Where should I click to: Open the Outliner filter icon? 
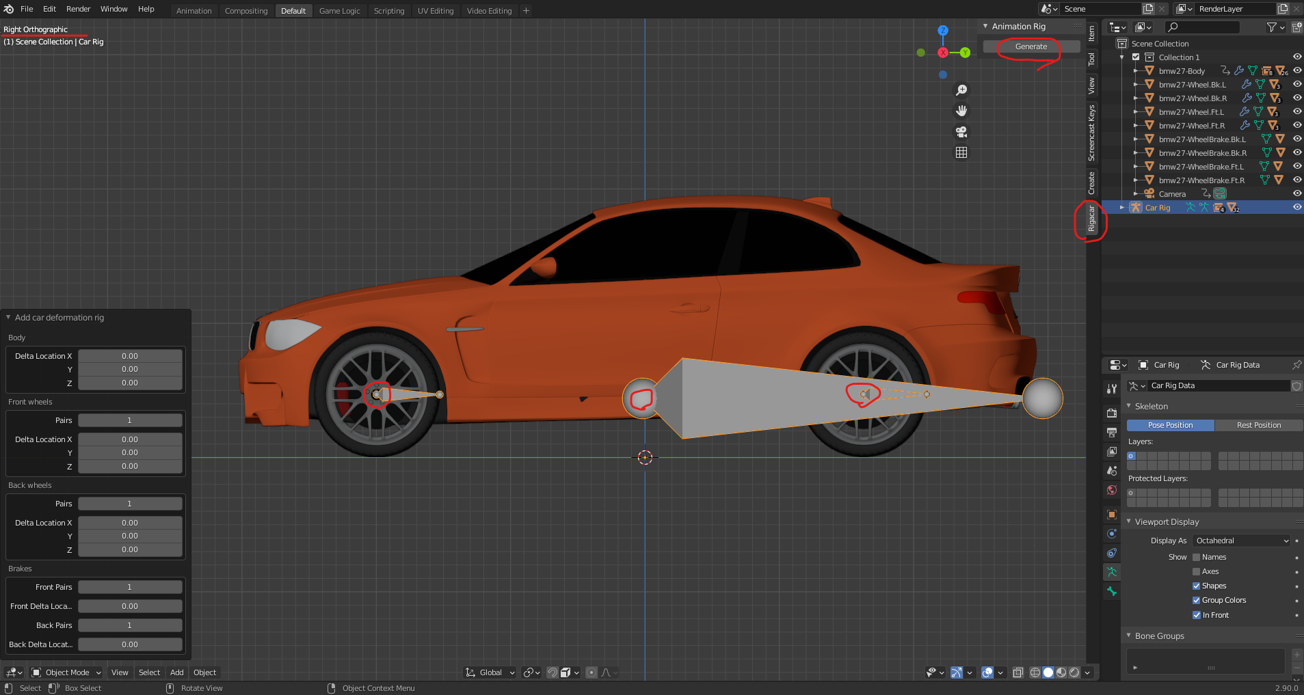point(1272,27)
